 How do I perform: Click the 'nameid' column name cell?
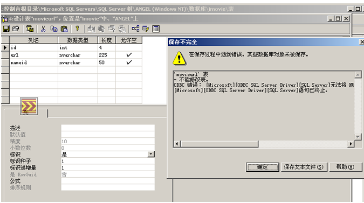33,62
